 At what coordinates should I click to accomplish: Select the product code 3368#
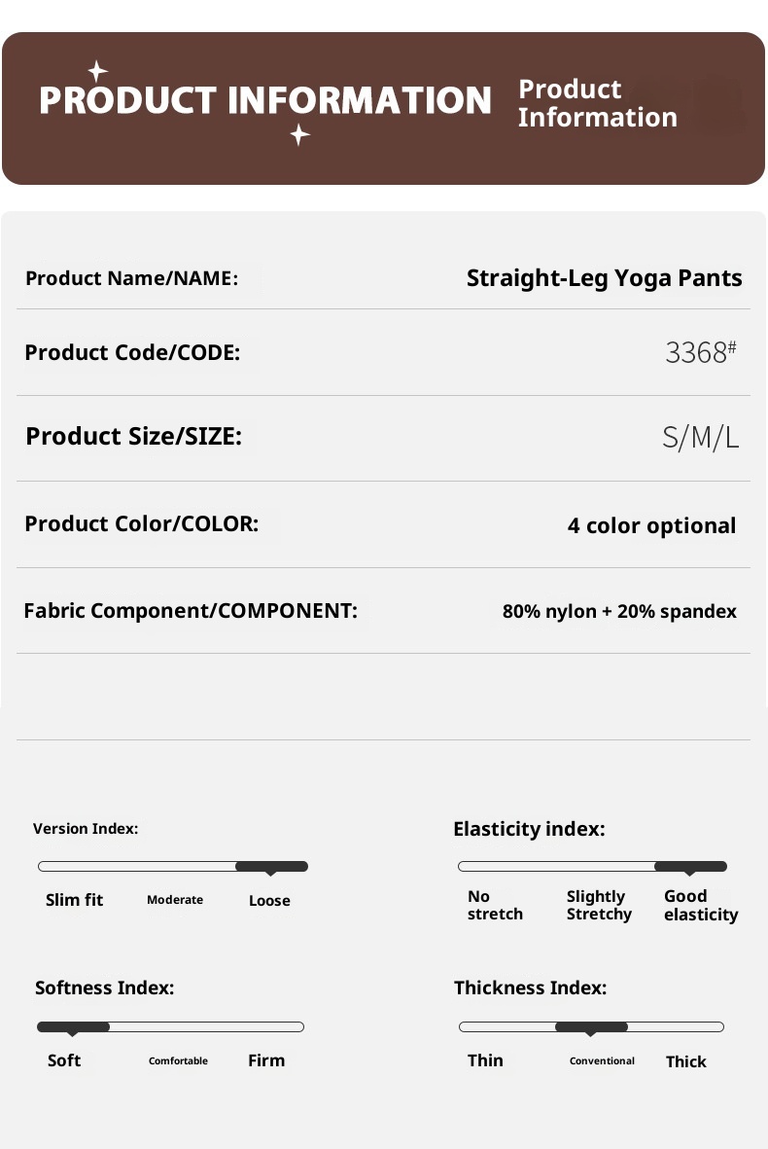(700, 352)
